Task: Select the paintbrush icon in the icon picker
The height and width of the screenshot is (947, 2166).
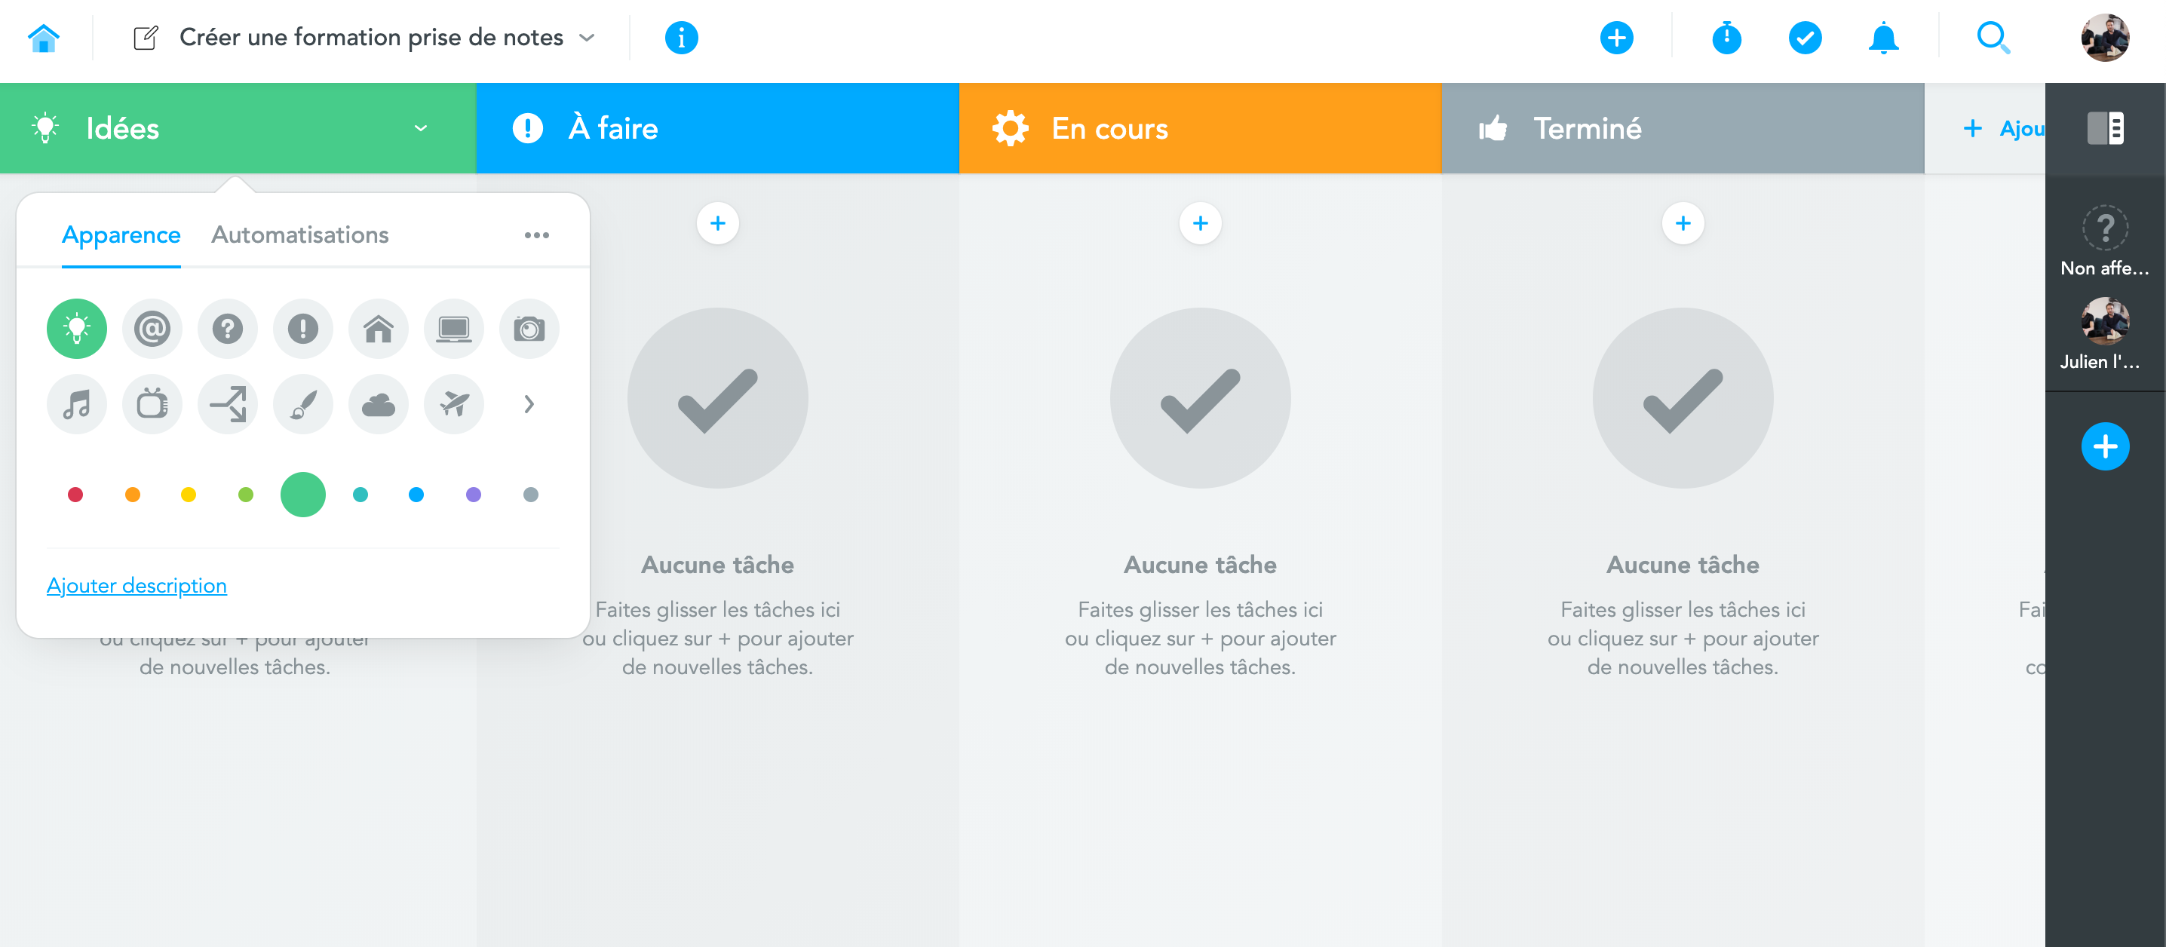Action: pos(302,404)
